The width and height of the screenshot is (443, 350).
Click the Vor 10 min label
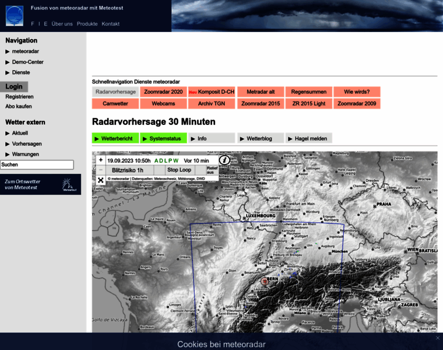pos(196,160)
